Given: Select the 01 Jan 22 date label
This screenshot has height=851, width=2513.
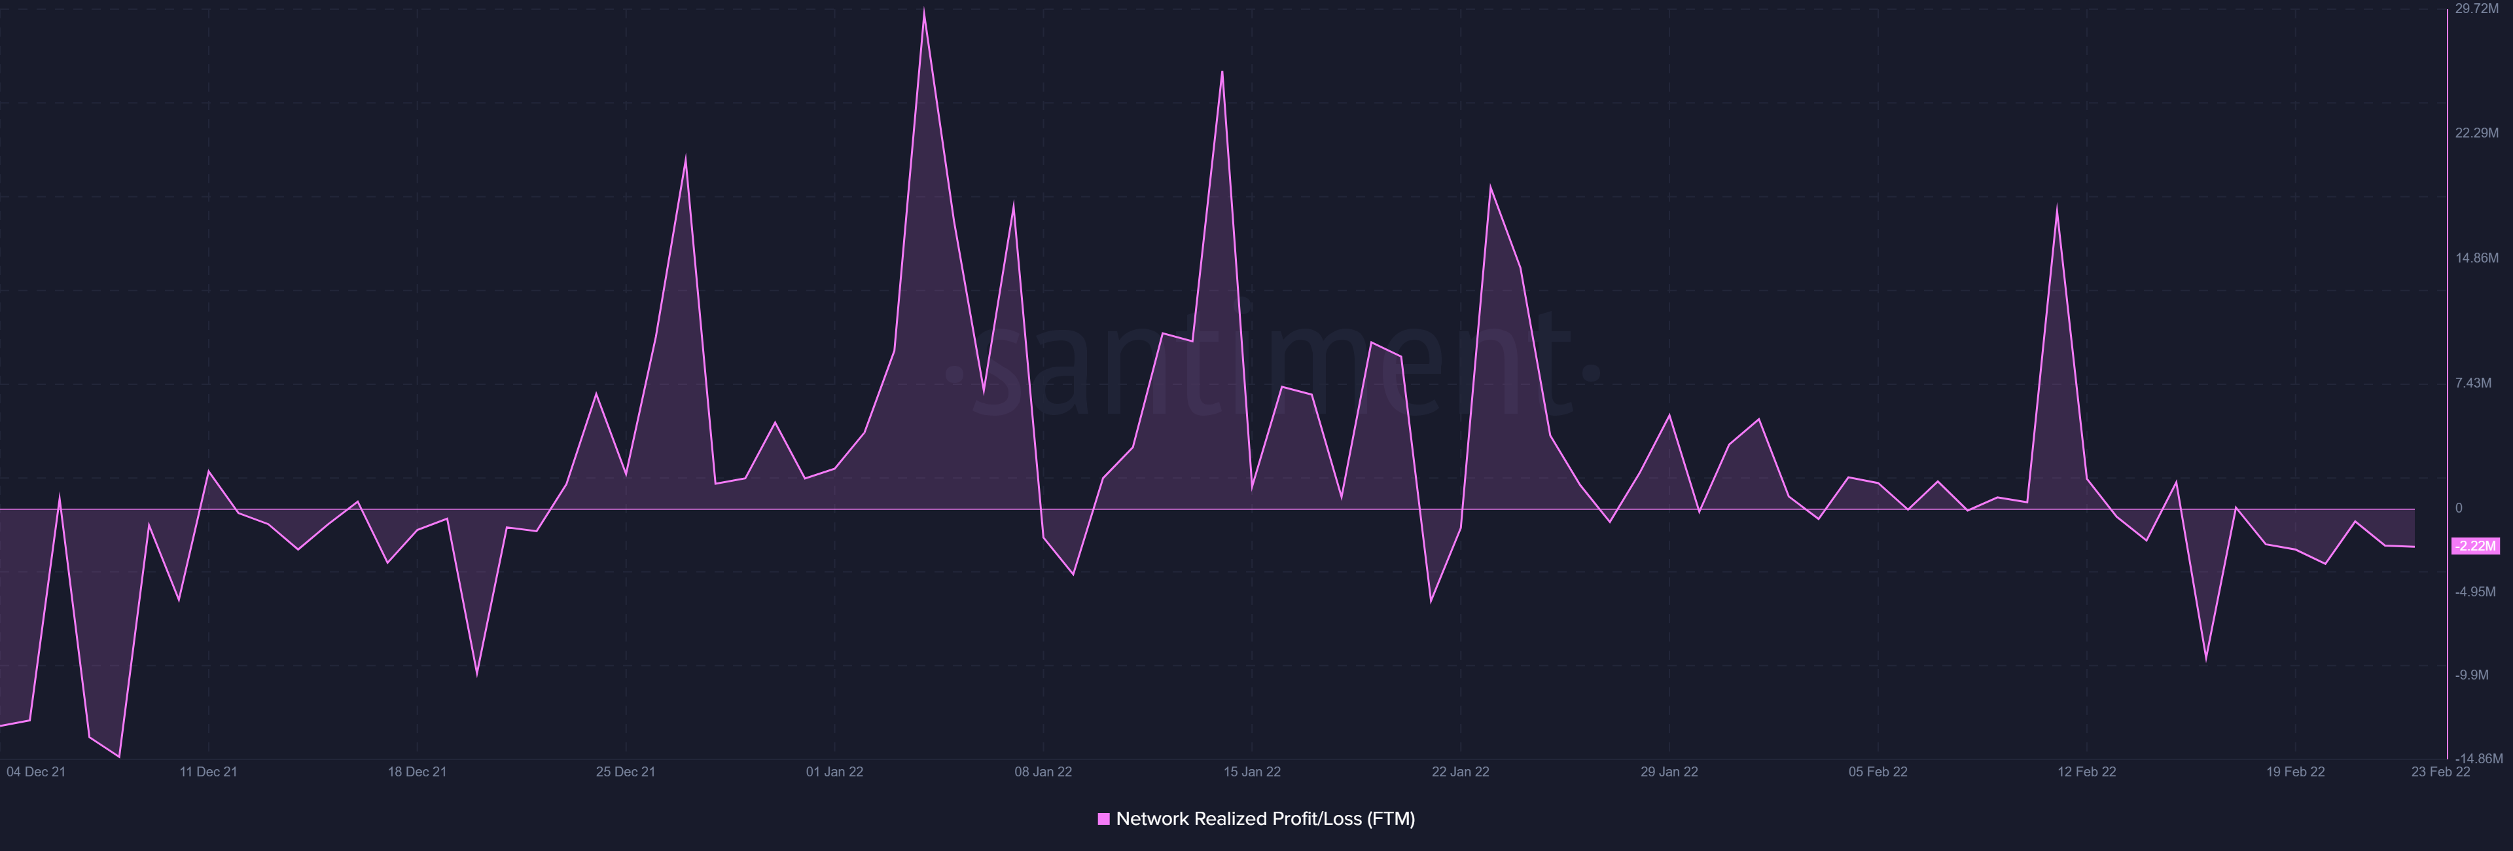Looking at the screenshot, I should [834, 772].
